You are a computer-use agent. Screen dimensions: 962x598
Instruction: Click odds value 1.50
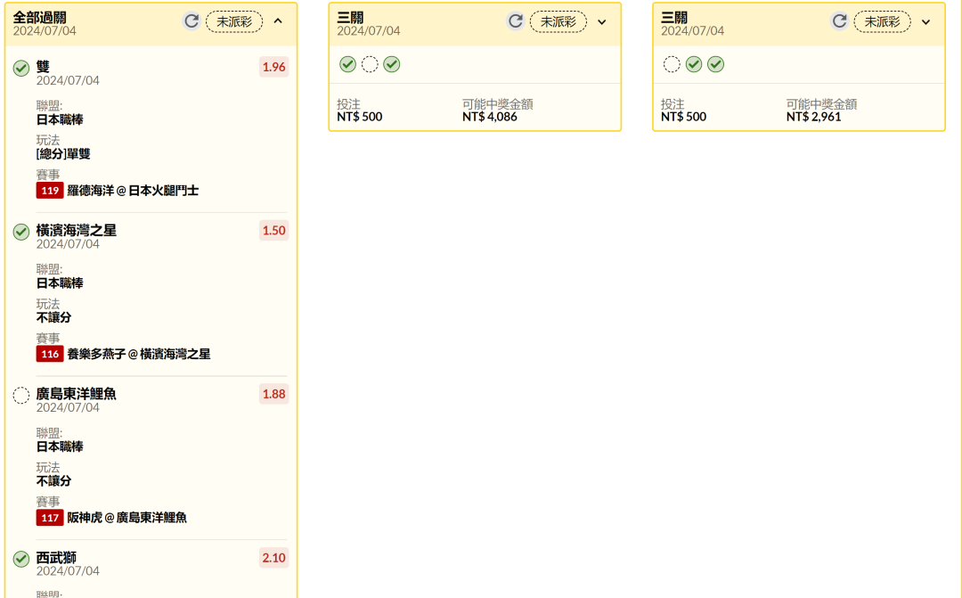(x=273, y=230)
